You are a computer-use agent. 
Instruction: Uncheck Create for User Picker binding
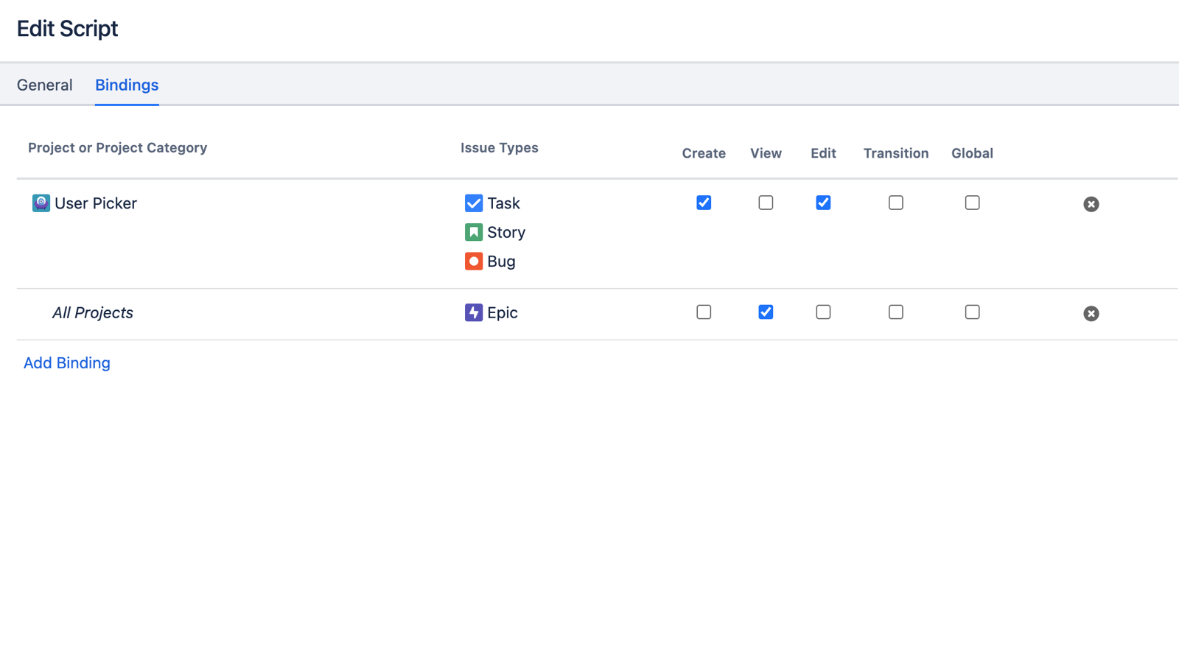704,203
